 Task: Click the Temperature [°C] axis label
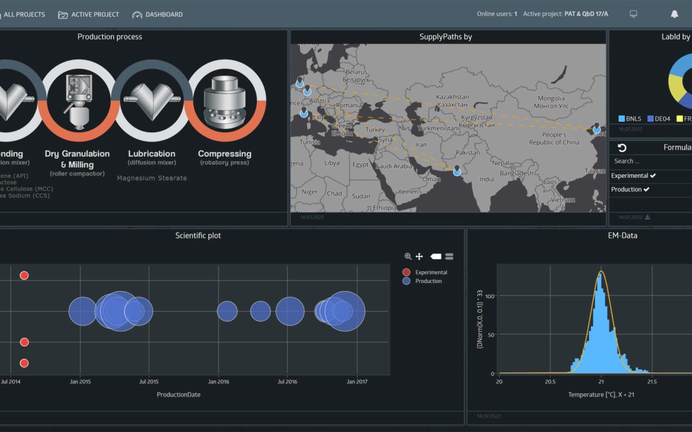coord(601,394)
